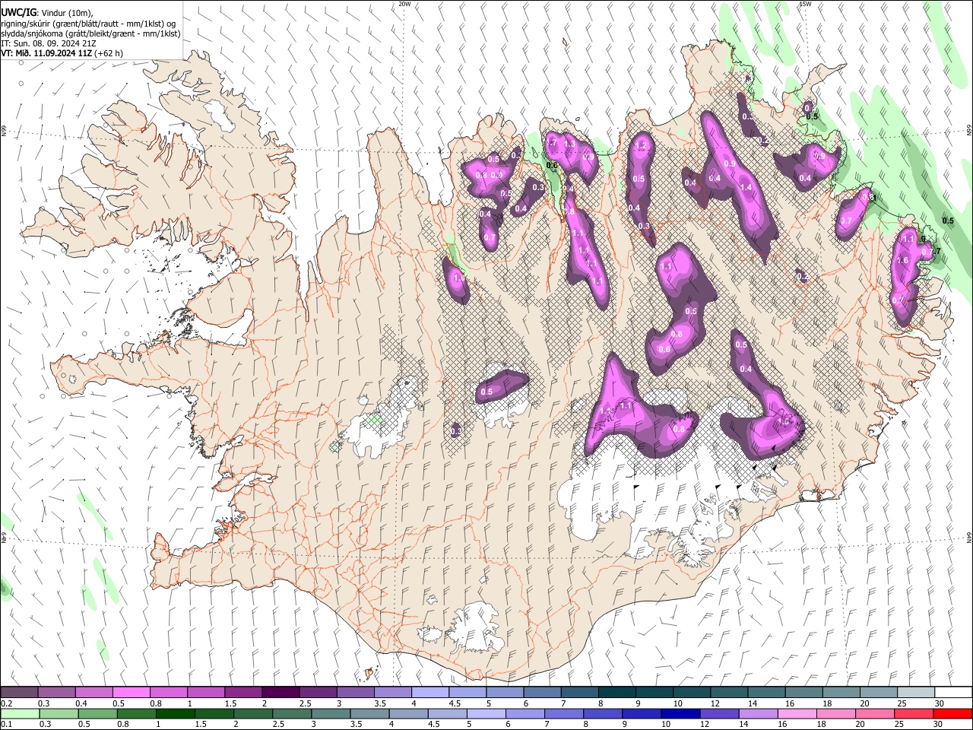This screenshot has height=730, width=973.
Task: Click the 1.6 snowfall value near the east coast
Action: coord(902,260)
